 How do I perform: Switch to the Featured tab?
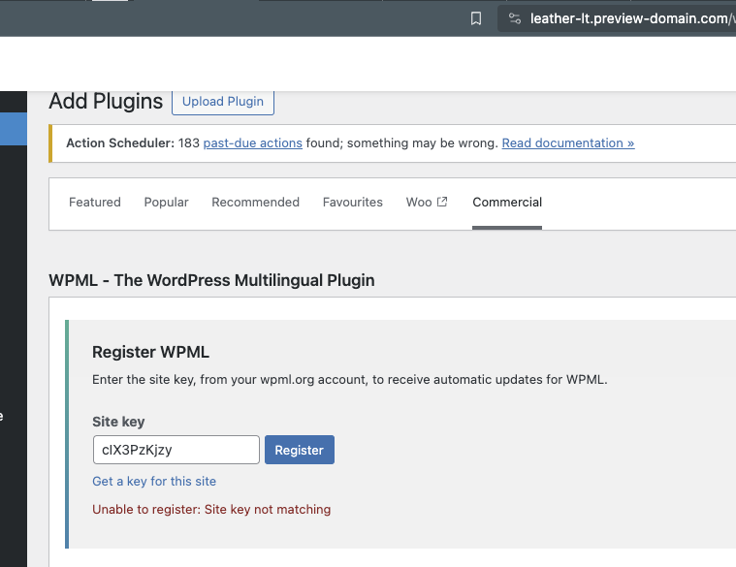[95, 203]
